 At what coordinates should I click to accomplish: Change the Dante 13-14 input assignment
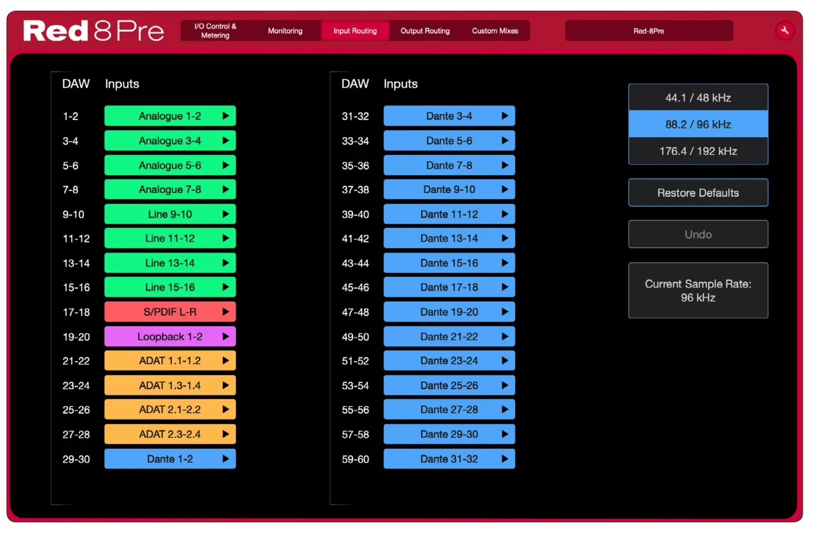tap(449, 239)
